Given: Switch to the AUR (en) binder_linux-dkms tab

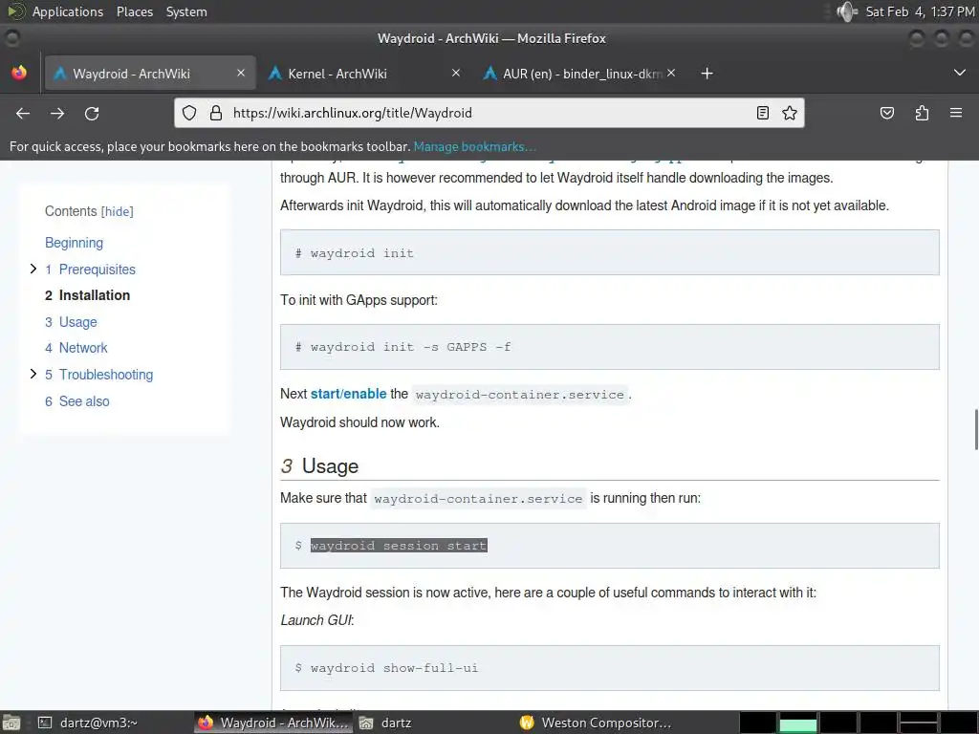Looking at the screenshot, I should (579, 74).
